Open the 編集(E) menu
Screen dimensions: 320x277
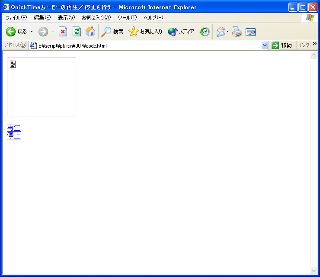click(42, 18)
